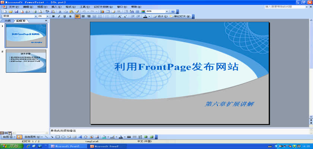The image size is (313, 149).
Task: Switch to Microsoft FrontPage taskbar button
Action: point(69,146)
